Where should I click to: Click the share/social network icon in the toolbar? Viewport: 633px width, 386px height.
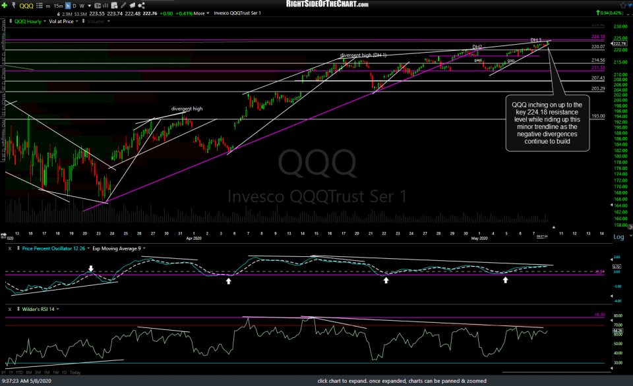click(141, 5)
